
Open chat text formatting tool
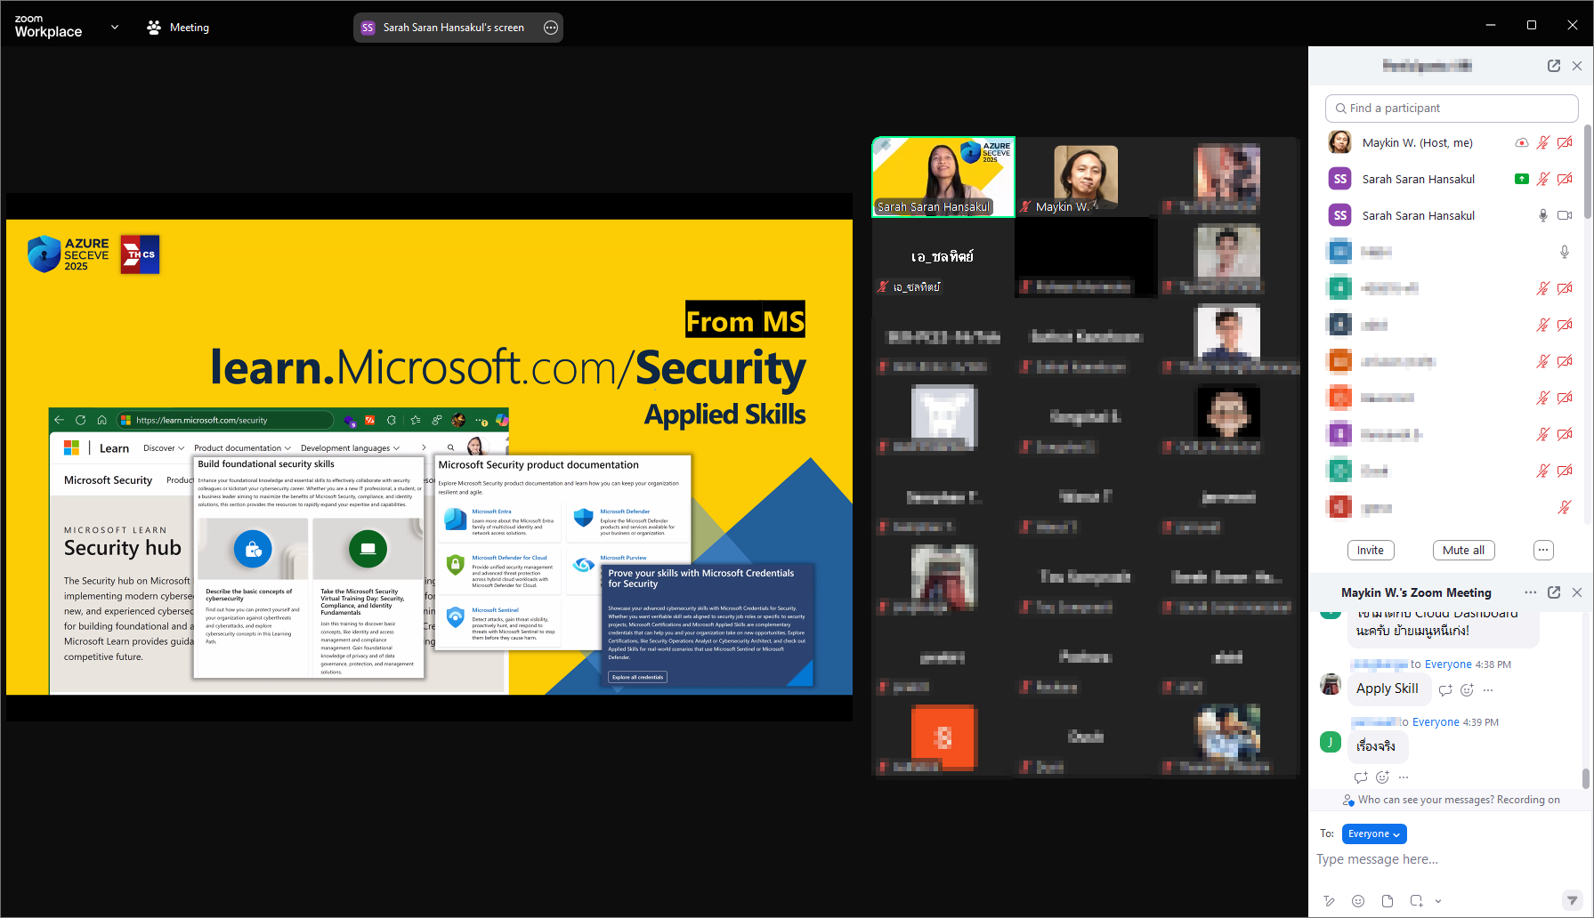click(x=1329, y=901)
